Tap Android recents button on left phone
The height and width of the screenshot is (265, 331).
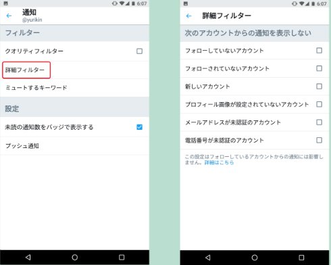122,258
